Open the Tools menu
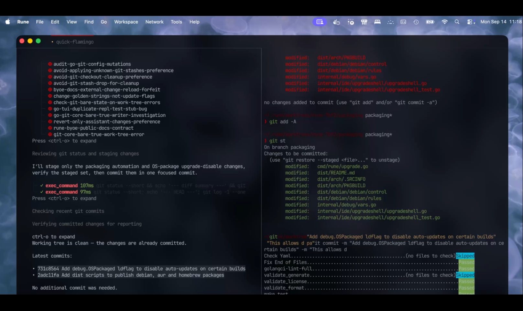The image size is (523, 311). point(176,22)
